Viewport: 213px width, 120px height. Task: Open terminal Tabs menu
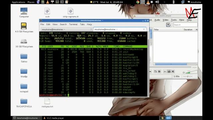click(82, 24)
